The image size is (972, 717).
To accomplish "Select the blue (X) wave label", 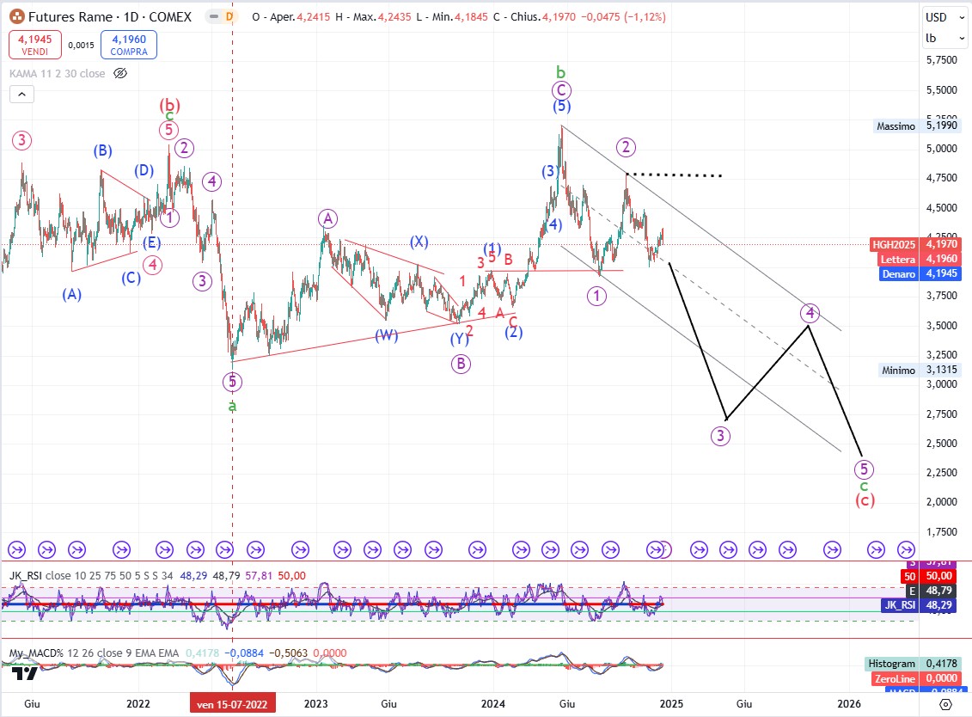I will [x=419, y=242].
